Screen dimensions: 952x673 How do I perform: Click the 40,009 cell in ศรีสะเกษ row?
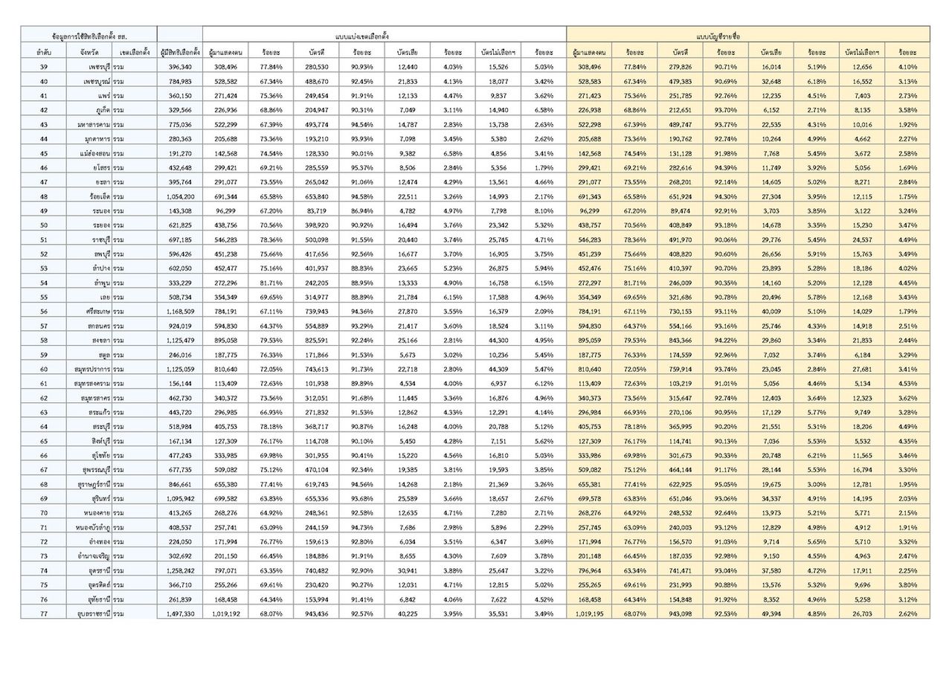pyautogui.click(x=771, y=311)
